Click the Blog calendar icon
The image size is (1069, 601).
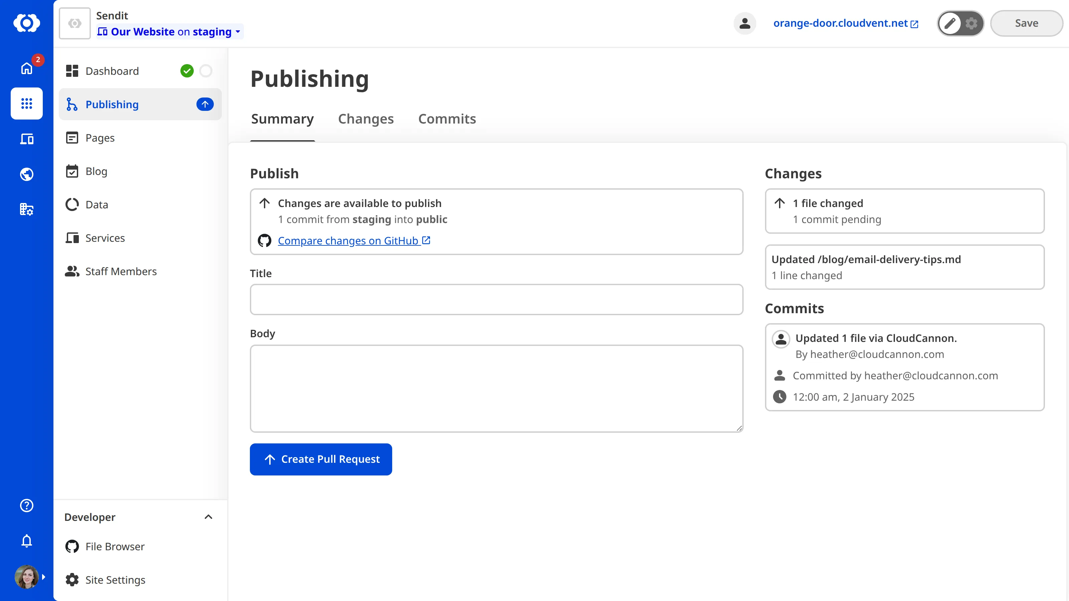72,171
